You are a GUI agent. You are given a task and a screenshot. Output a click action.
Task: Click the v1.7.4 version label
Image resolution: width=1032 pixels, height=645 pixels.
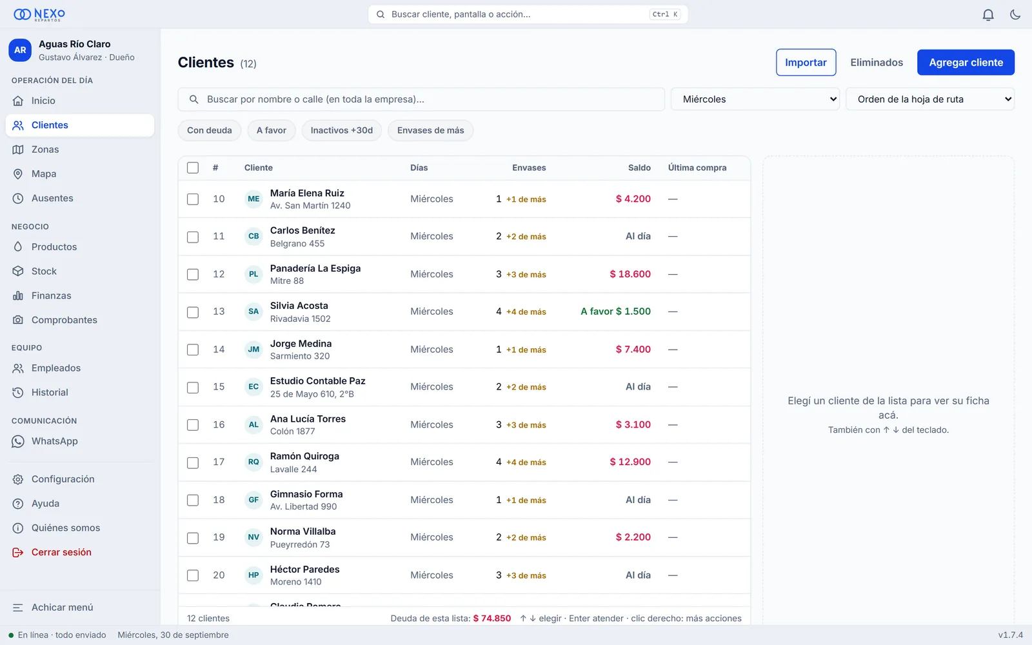click(1010, 635)
